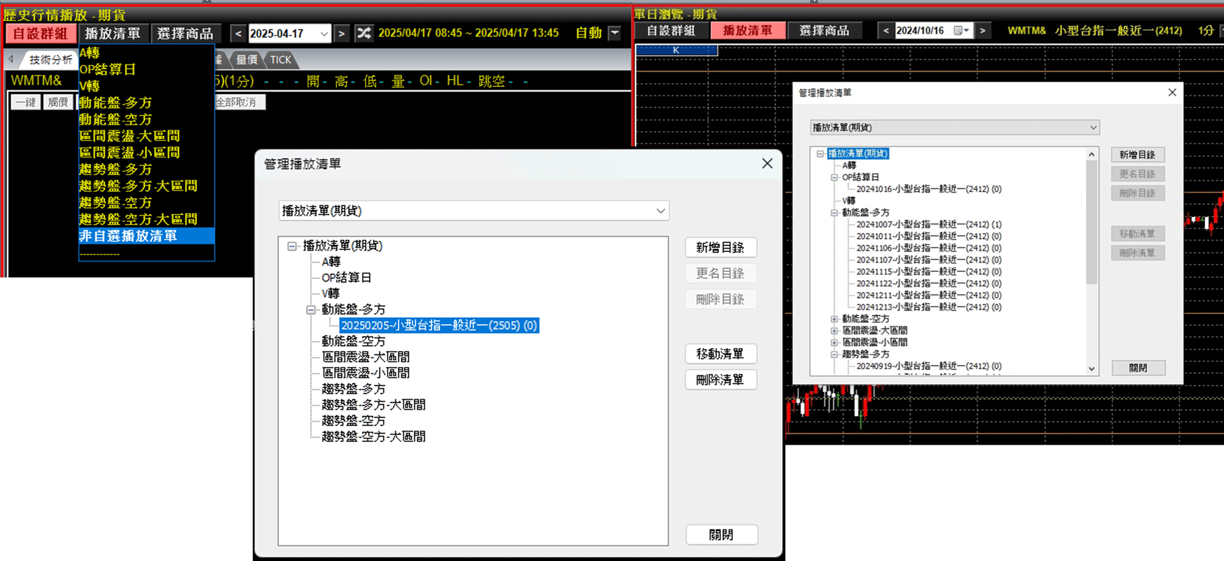Expand 動能盤-空方 node in right dialog tree

click(834, 319)
